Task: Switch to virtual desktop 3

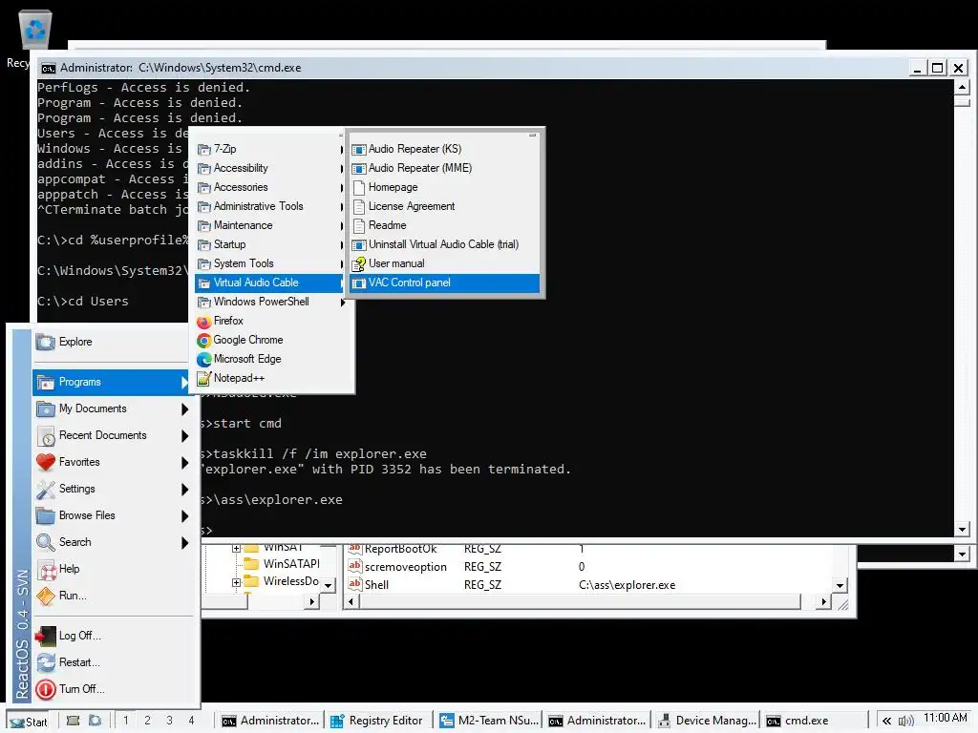Action: 170,721
